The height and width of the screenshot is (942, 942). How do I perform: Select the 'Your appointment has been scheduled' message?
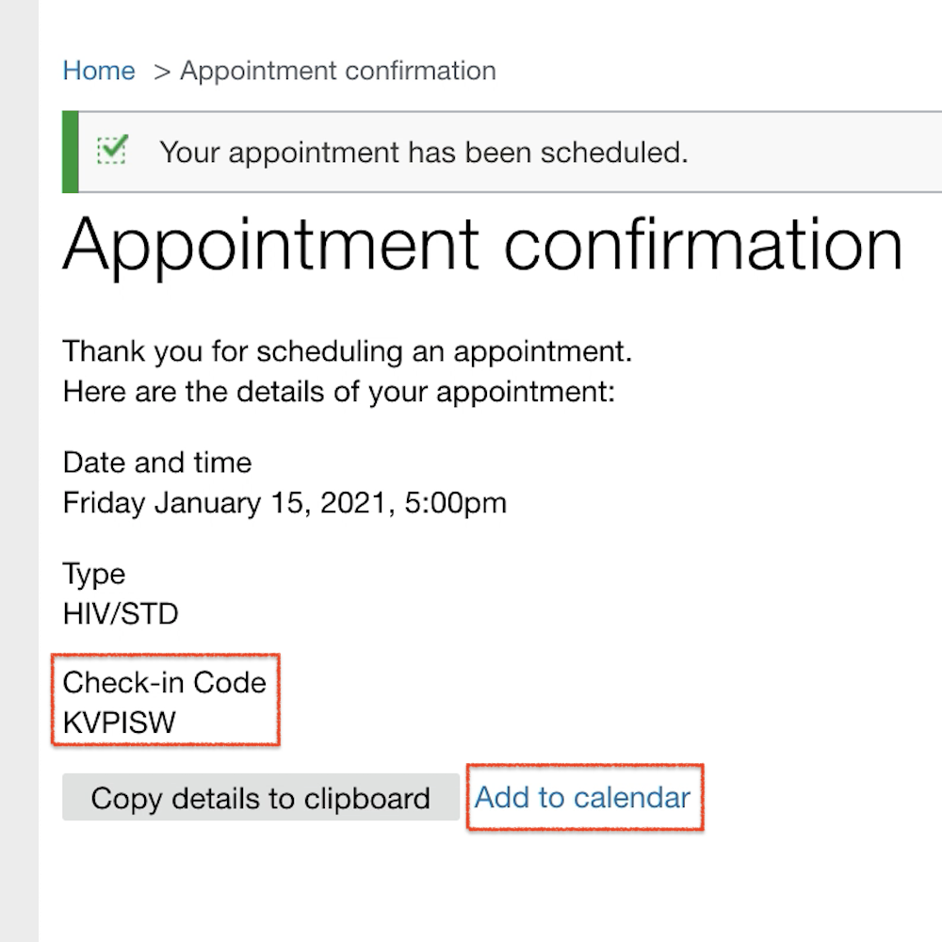(424, 153)
